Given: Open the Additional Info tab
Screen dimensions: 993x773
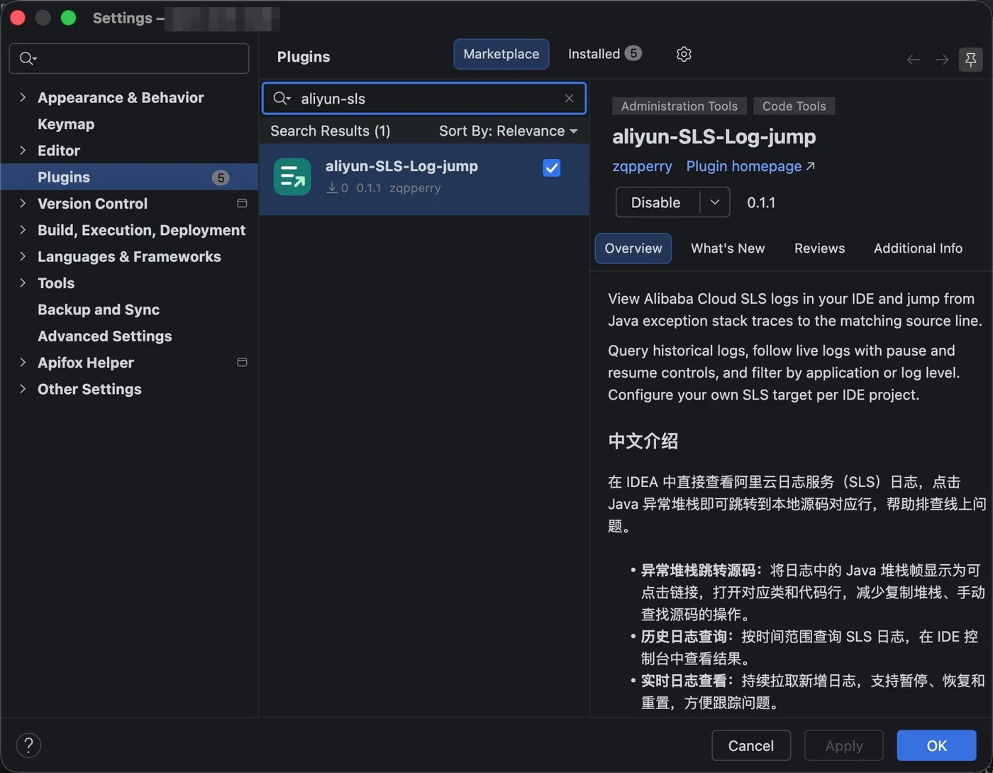Looking at the screenshot, I should pyautogui.click(x=918, y=248).
